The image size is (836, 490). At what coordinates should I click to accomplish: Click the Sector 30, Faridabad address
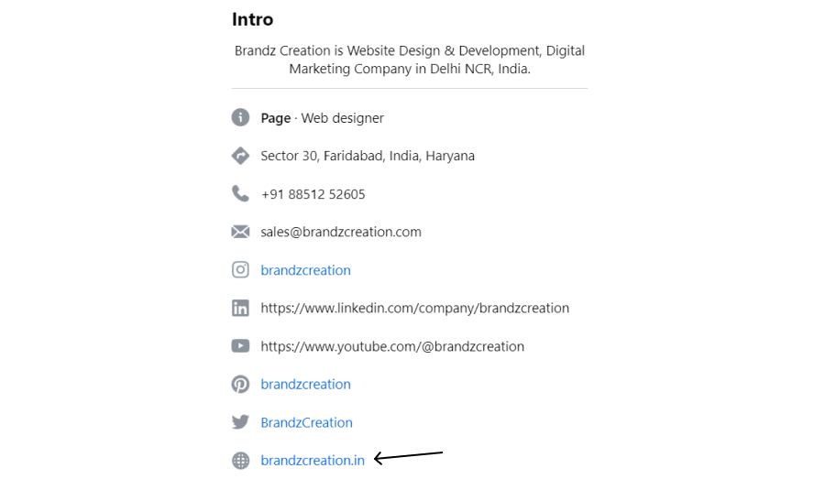[x=368, y=156]
